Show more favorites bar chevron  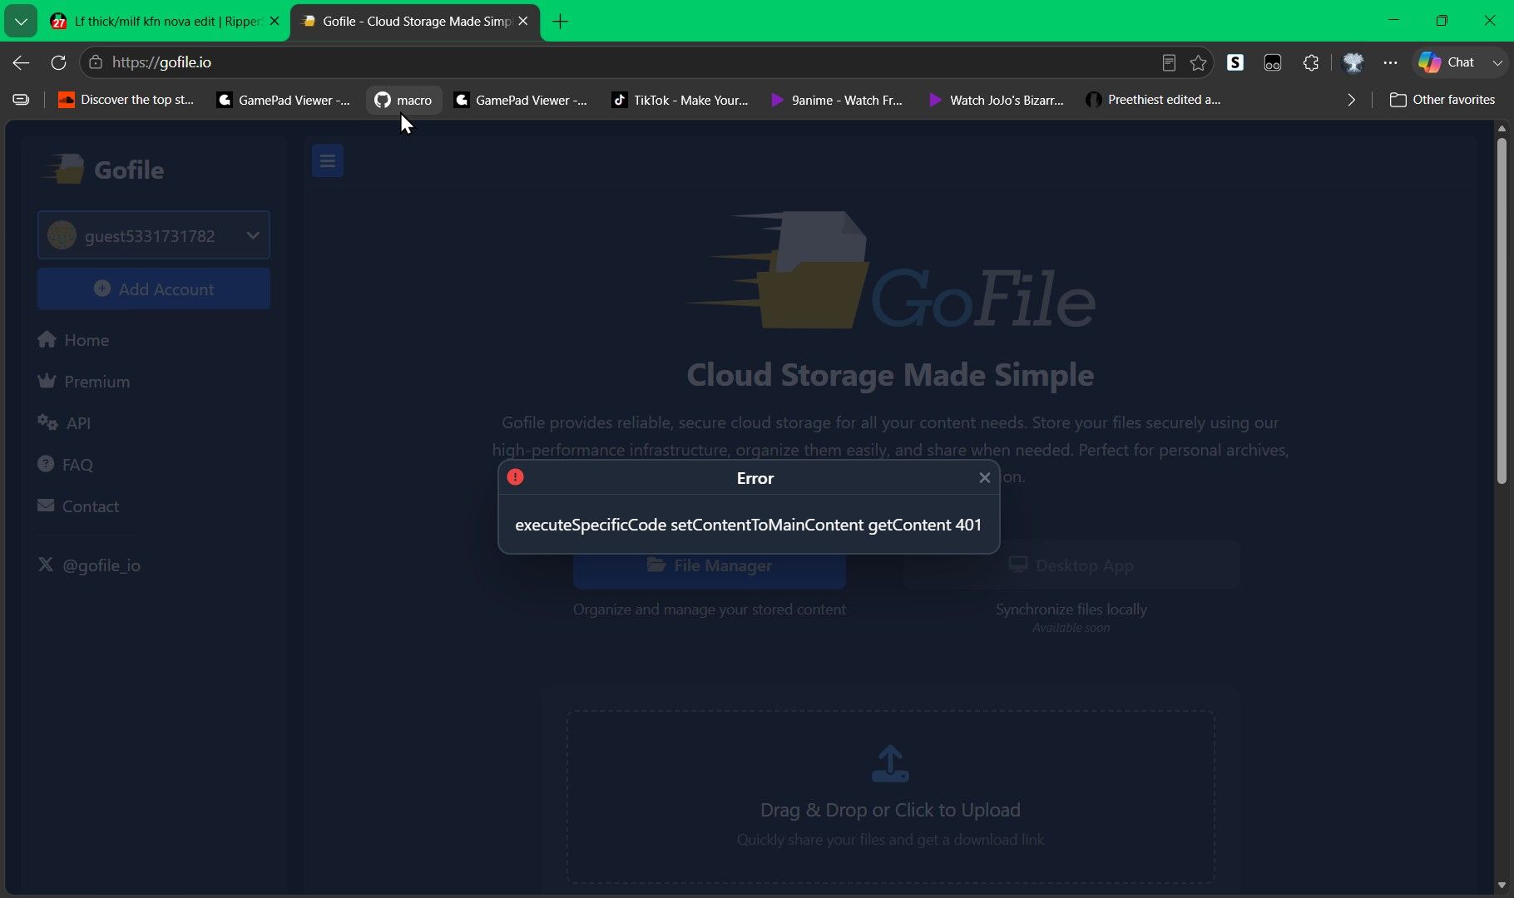[x=1351, y=100]
